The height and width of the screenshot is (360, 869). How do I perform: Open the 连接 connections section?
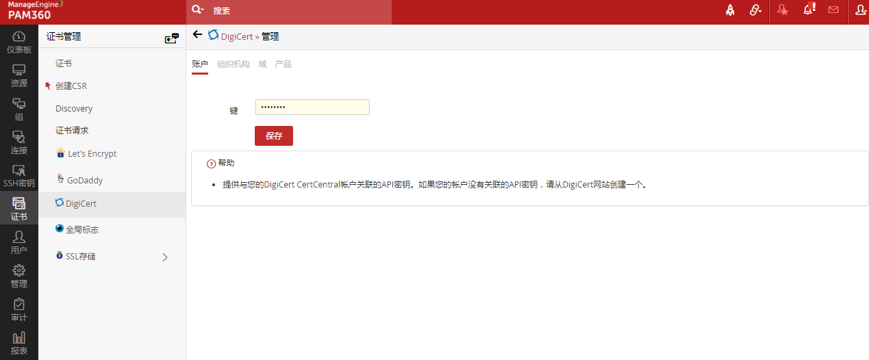(19, 143)
